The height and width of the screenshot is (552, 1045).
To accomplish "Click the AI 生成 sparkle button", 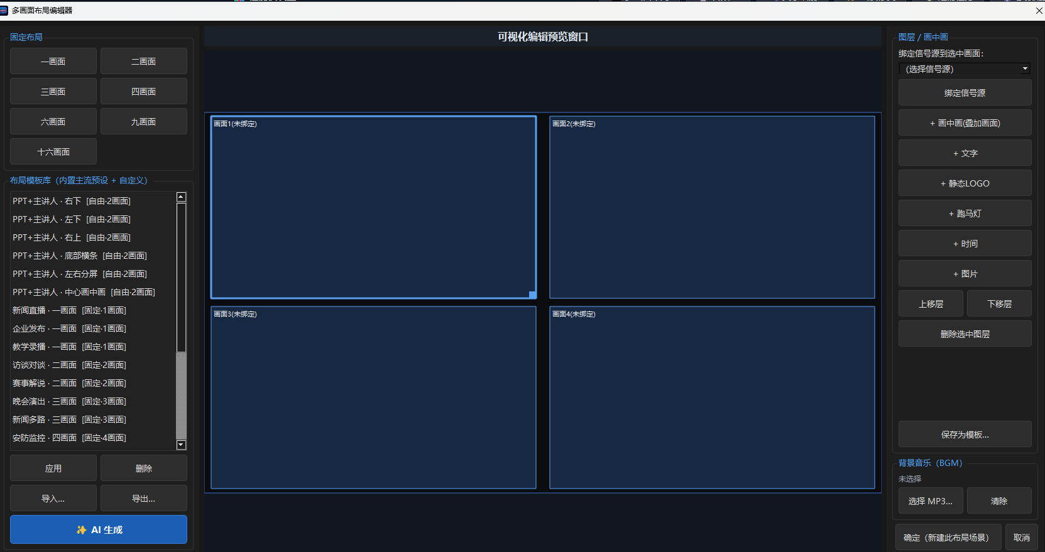I will pyautogui.click(x=99, y=529).
